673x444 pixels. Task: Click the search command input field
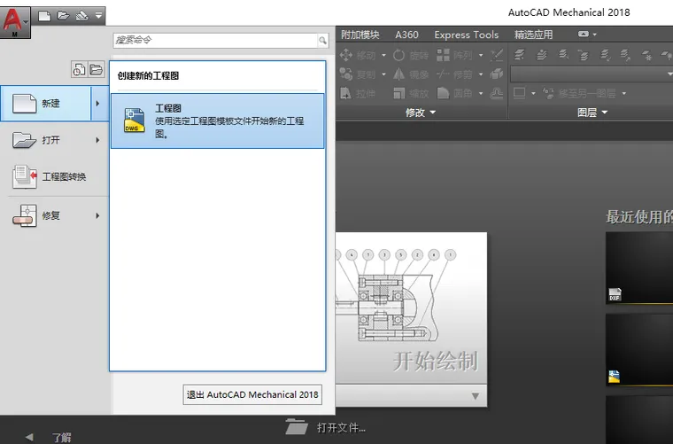[215, 41]
